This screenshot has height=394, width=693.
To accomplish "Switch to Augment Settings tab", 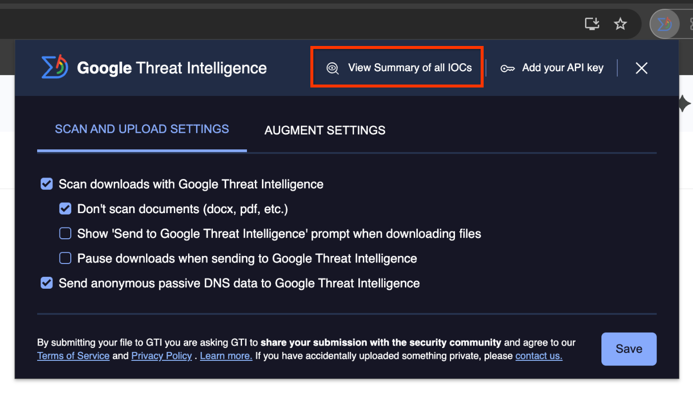I will coord(325,131).
